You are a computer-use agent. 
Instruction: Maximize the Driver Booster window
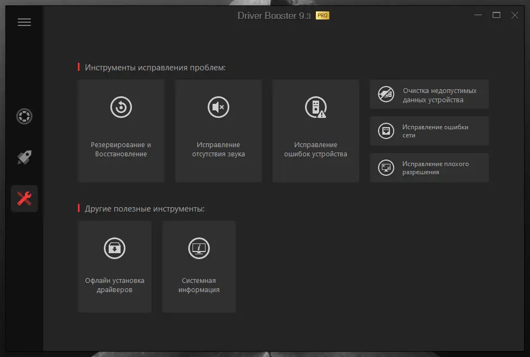(x=496, y=15)
